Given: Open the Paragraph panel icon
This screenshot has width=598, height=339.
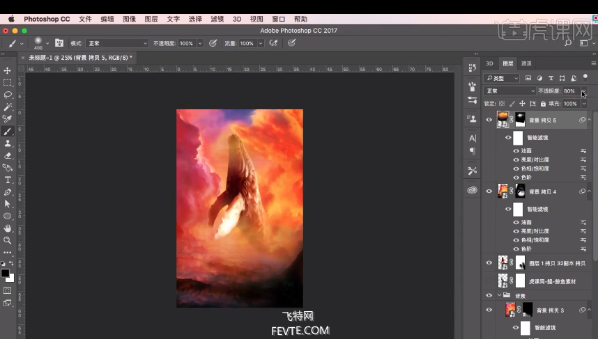Looking at the screenshot, I should (472, 151).
